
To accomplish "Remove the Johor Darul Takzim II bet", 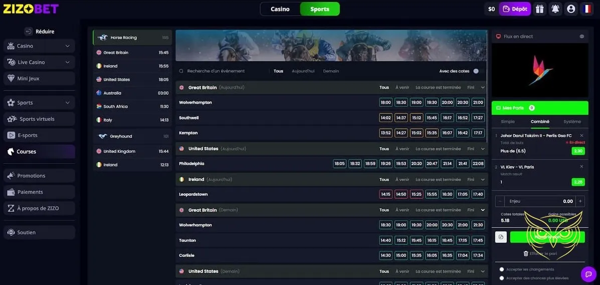I will pyautogui.click(x=581, y=135).
